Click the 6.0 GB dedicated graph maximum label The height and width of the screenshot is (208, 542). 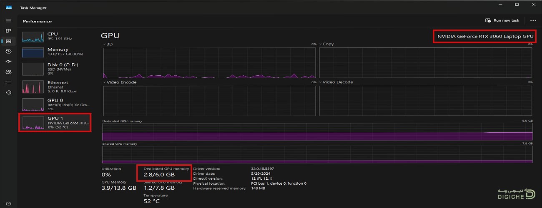[527, 121]
